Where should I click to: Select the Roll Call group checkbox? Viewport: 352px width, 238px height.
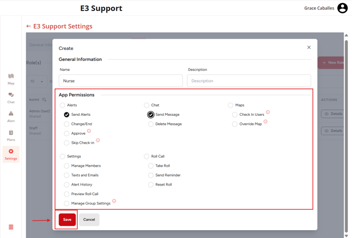(147, 156)
